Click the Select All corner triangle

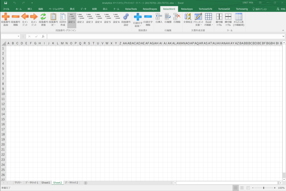4,43
